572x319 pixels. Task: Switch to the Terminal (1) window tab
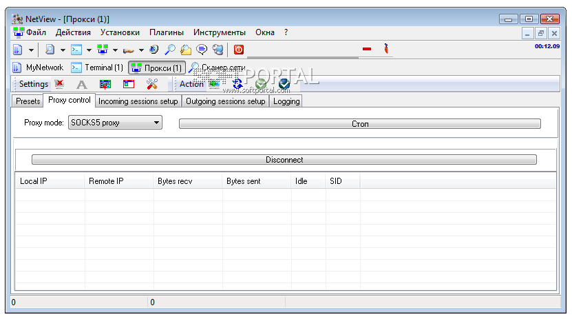(98, 68)
